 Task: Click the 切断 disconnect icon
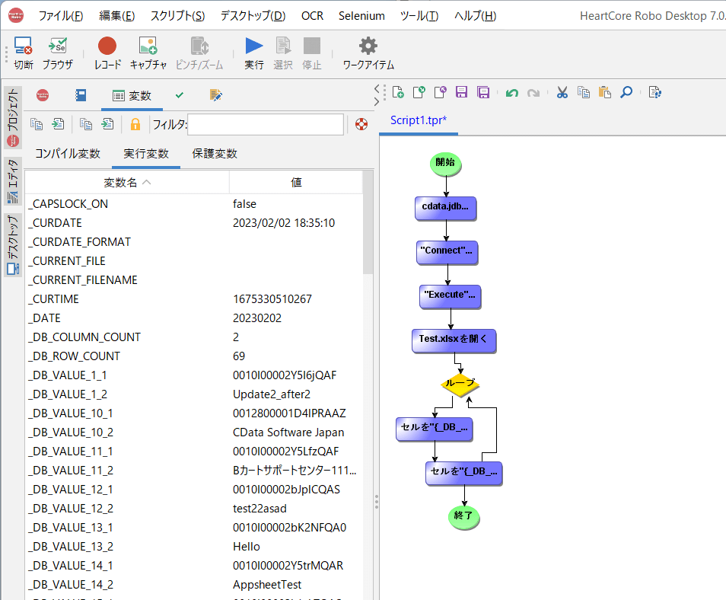(x=23, y=53)
